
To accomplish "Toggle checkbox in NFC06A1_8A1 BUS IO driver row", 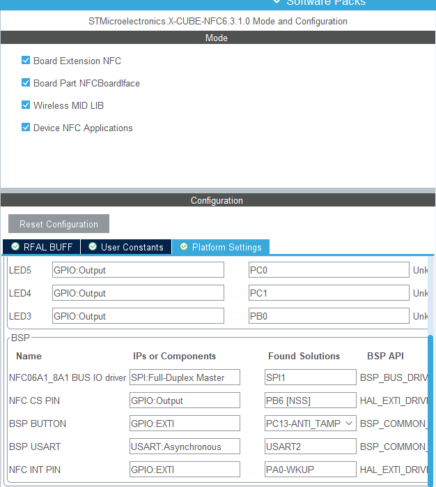I will 253,377.
